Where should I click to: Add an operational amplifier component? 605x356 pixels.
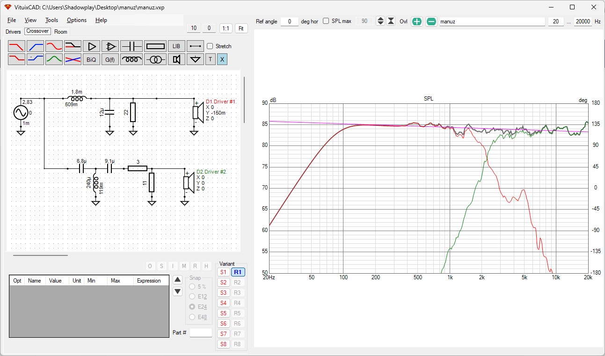(110, 46)
